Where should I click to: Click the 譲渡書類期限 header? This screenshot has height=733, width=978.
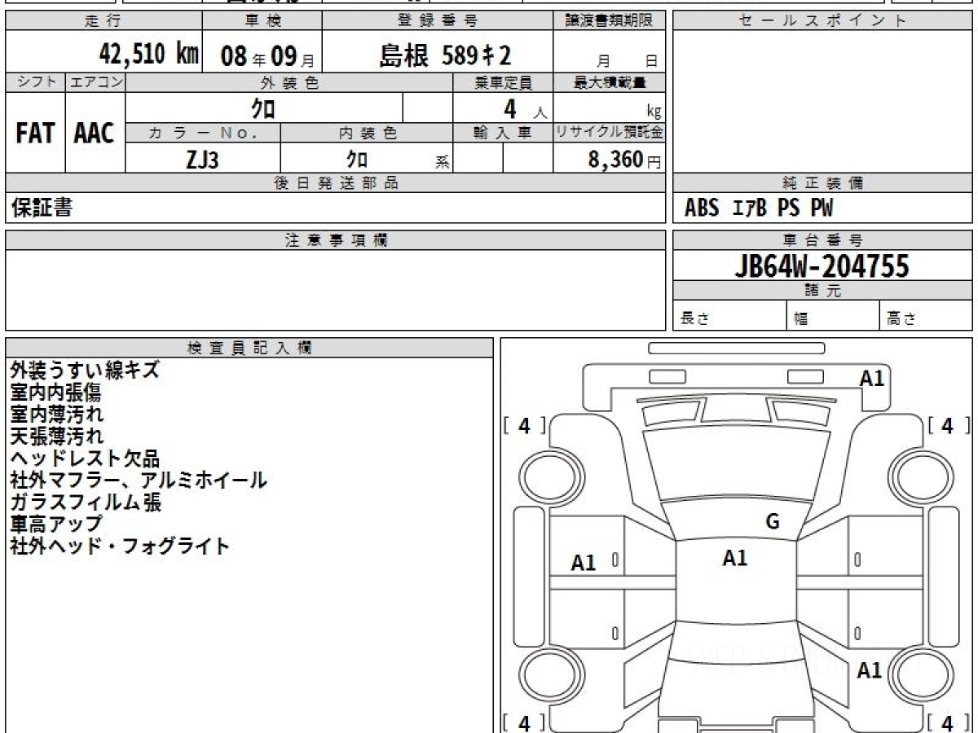[x=610, y=21]
